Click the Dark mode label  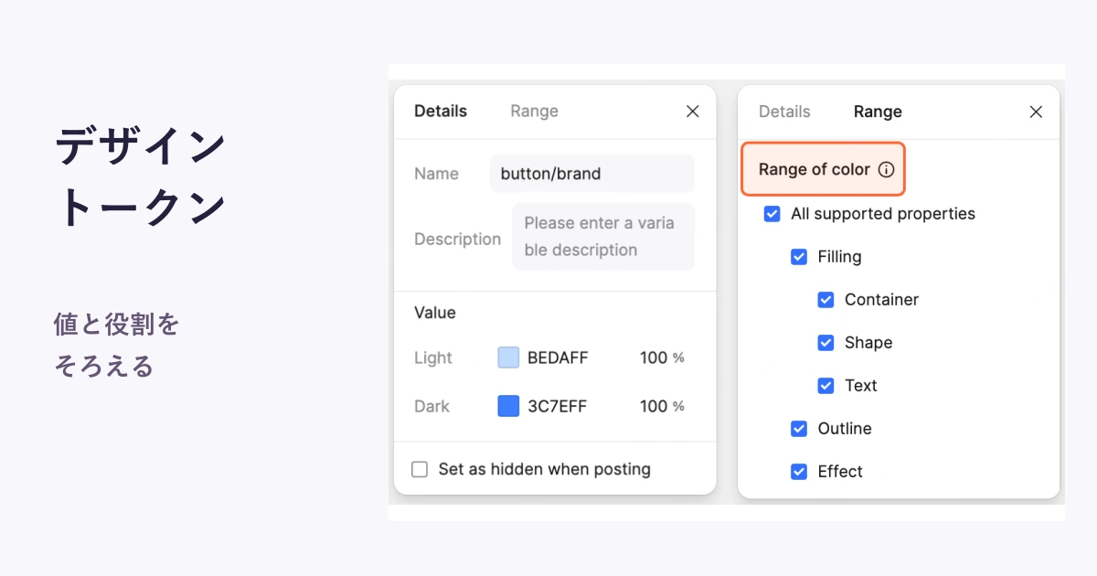[431, 406]
